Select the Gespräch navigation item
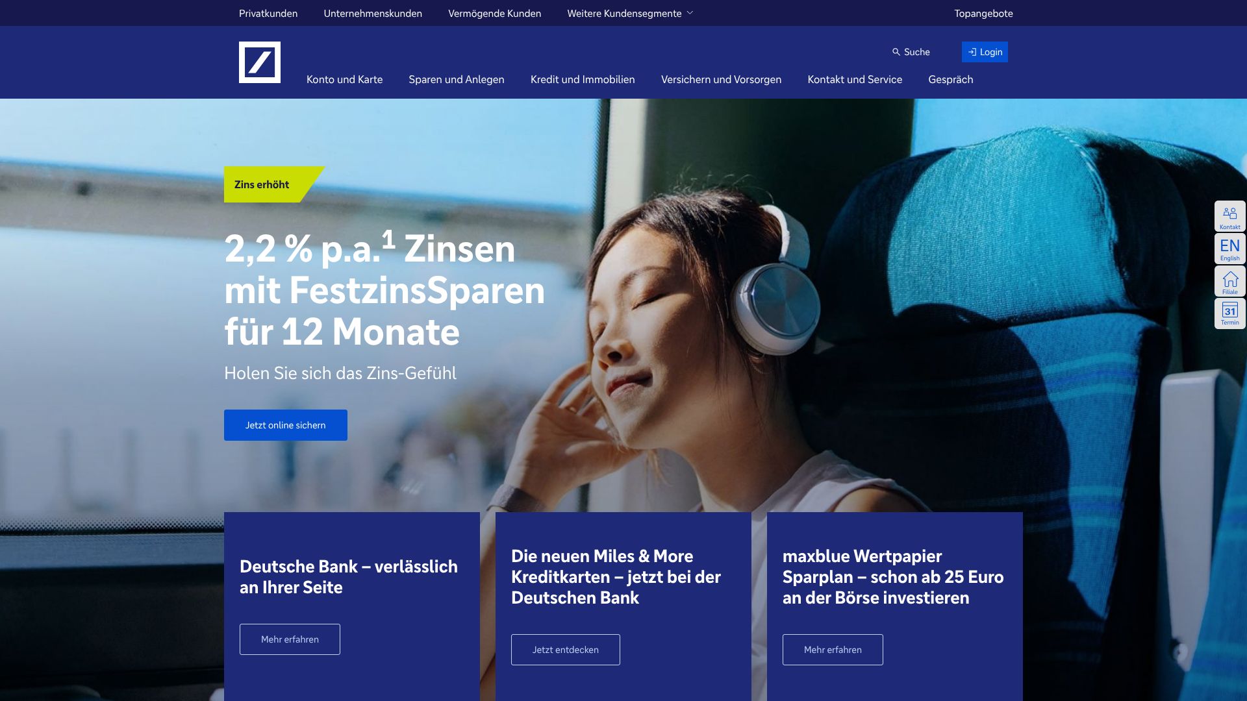Image resolution: width=1247 pixels, height=701 pixels. [950, 79]
